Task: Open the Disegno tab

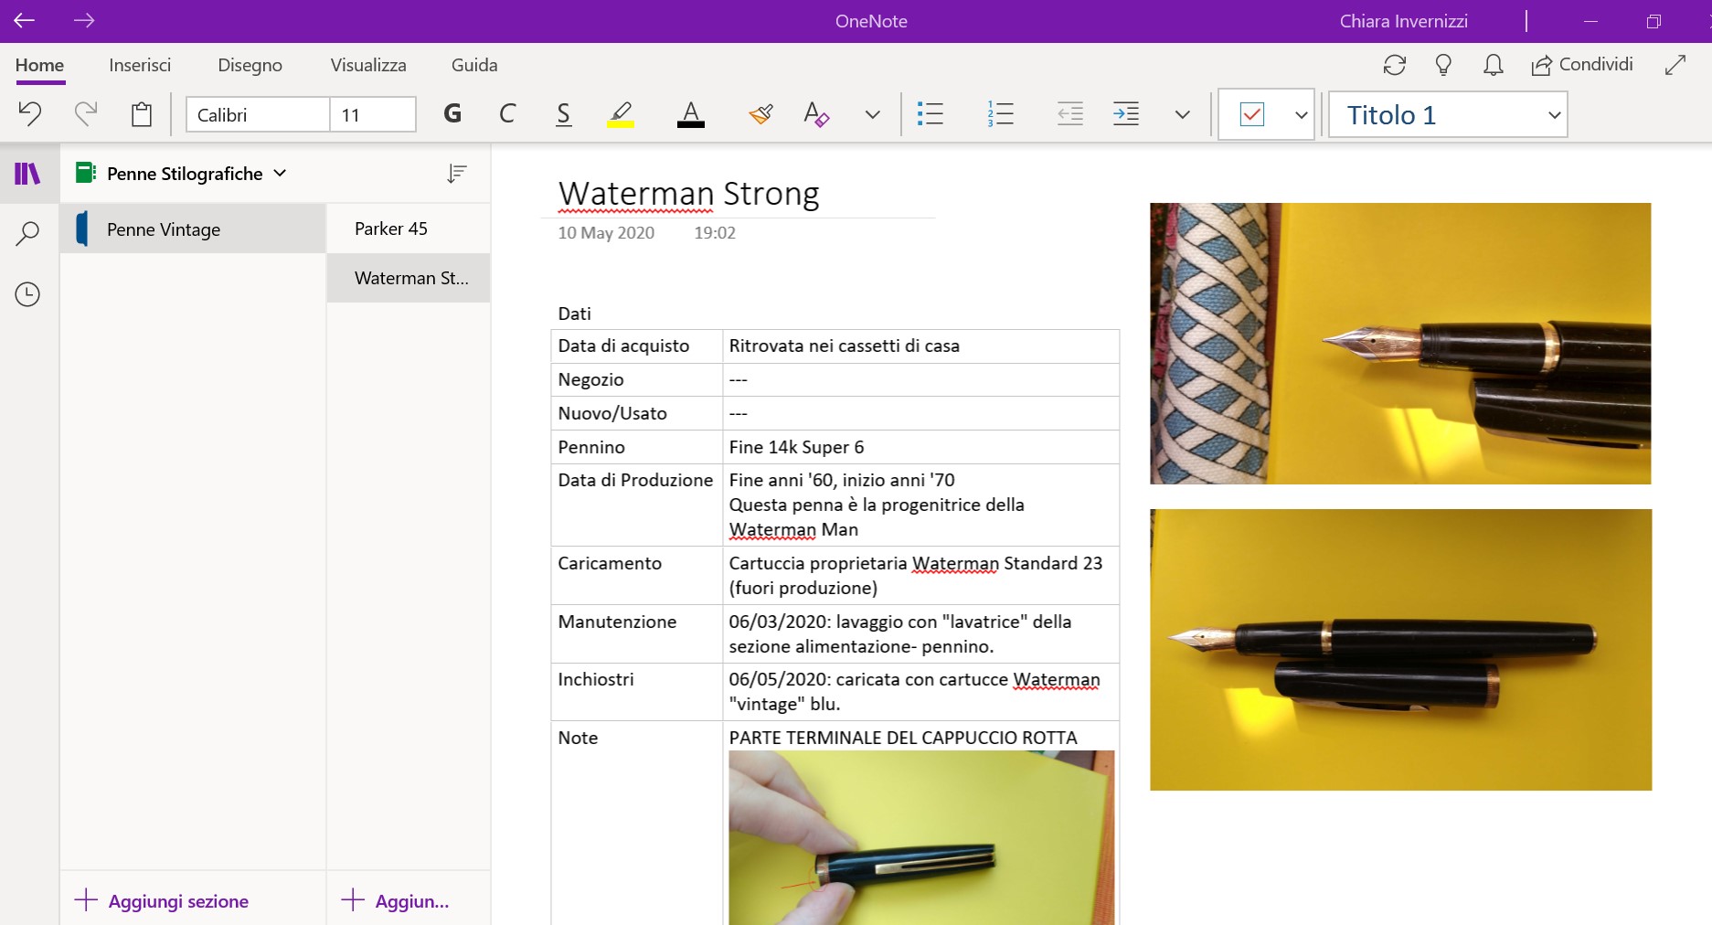Action: pos(250,65)
